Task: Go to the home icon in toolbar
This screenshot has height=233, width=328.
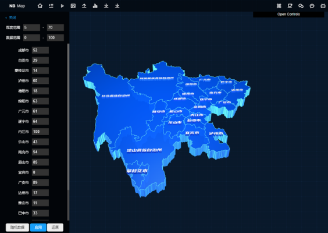Action: (x=40, y=6)
